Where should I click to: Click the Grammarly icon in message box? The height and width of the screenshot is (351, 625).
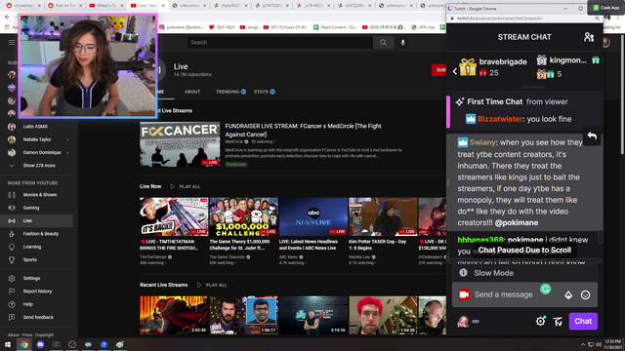tap(545, 290)
